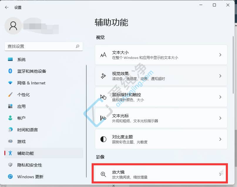
Task: Click the search magnifier icon
Action: click(x=78, y=46)
